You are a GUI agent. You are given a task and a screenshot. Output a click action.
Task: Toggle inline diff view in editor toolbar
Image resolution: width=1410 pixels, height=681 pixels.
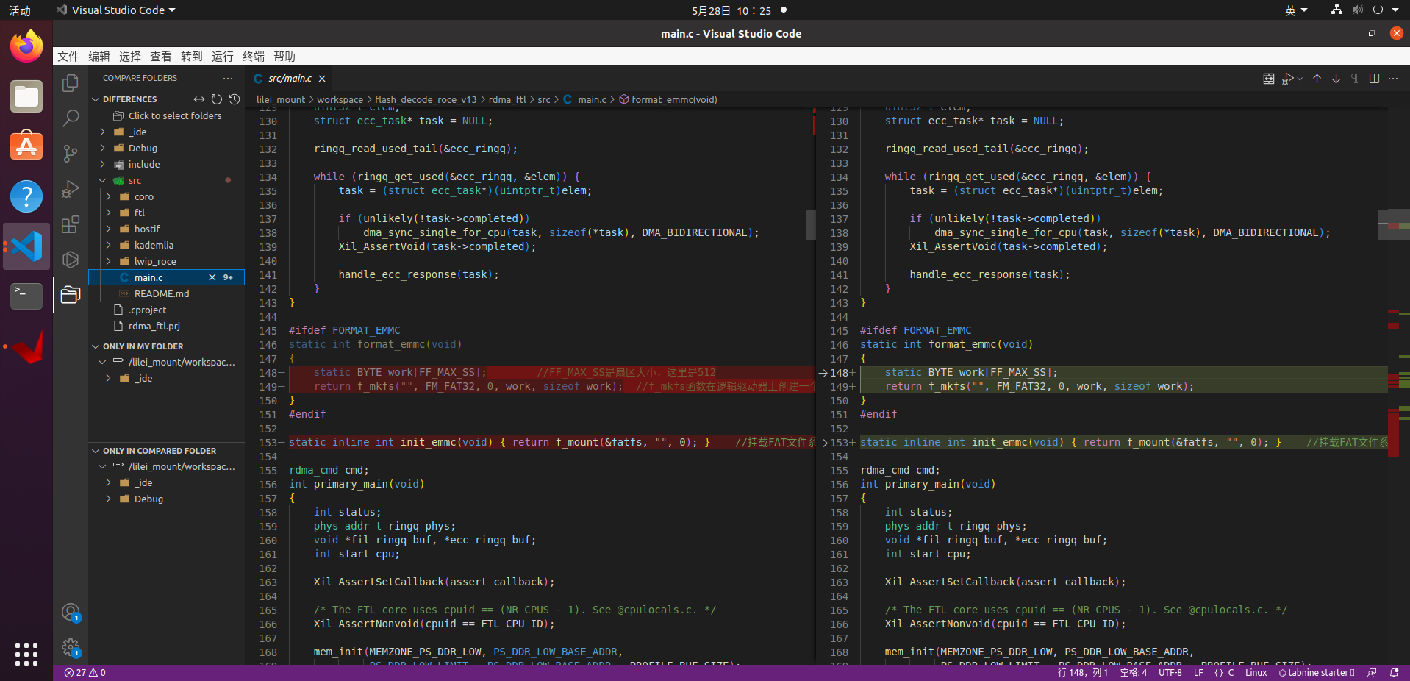1269,79
